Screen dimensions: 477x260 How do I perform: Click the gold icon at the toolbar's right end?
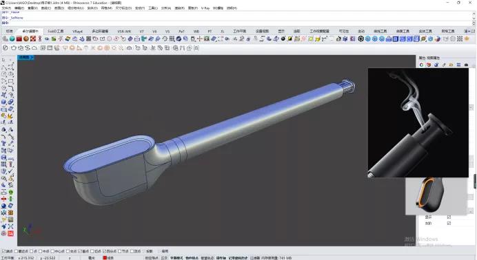point(467,39)
